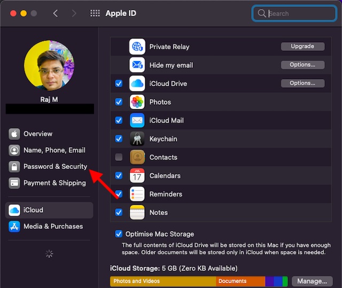The image size is (342, 288).
Task: Open Options for Hide my email
Action: (302, 65)
